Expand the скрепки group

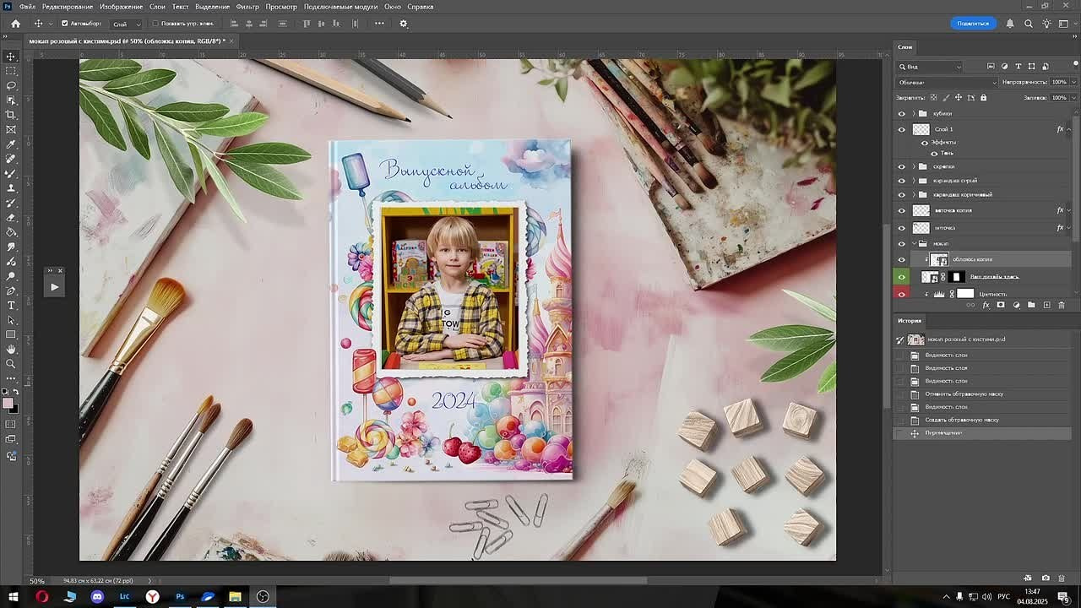pos(914,166)
